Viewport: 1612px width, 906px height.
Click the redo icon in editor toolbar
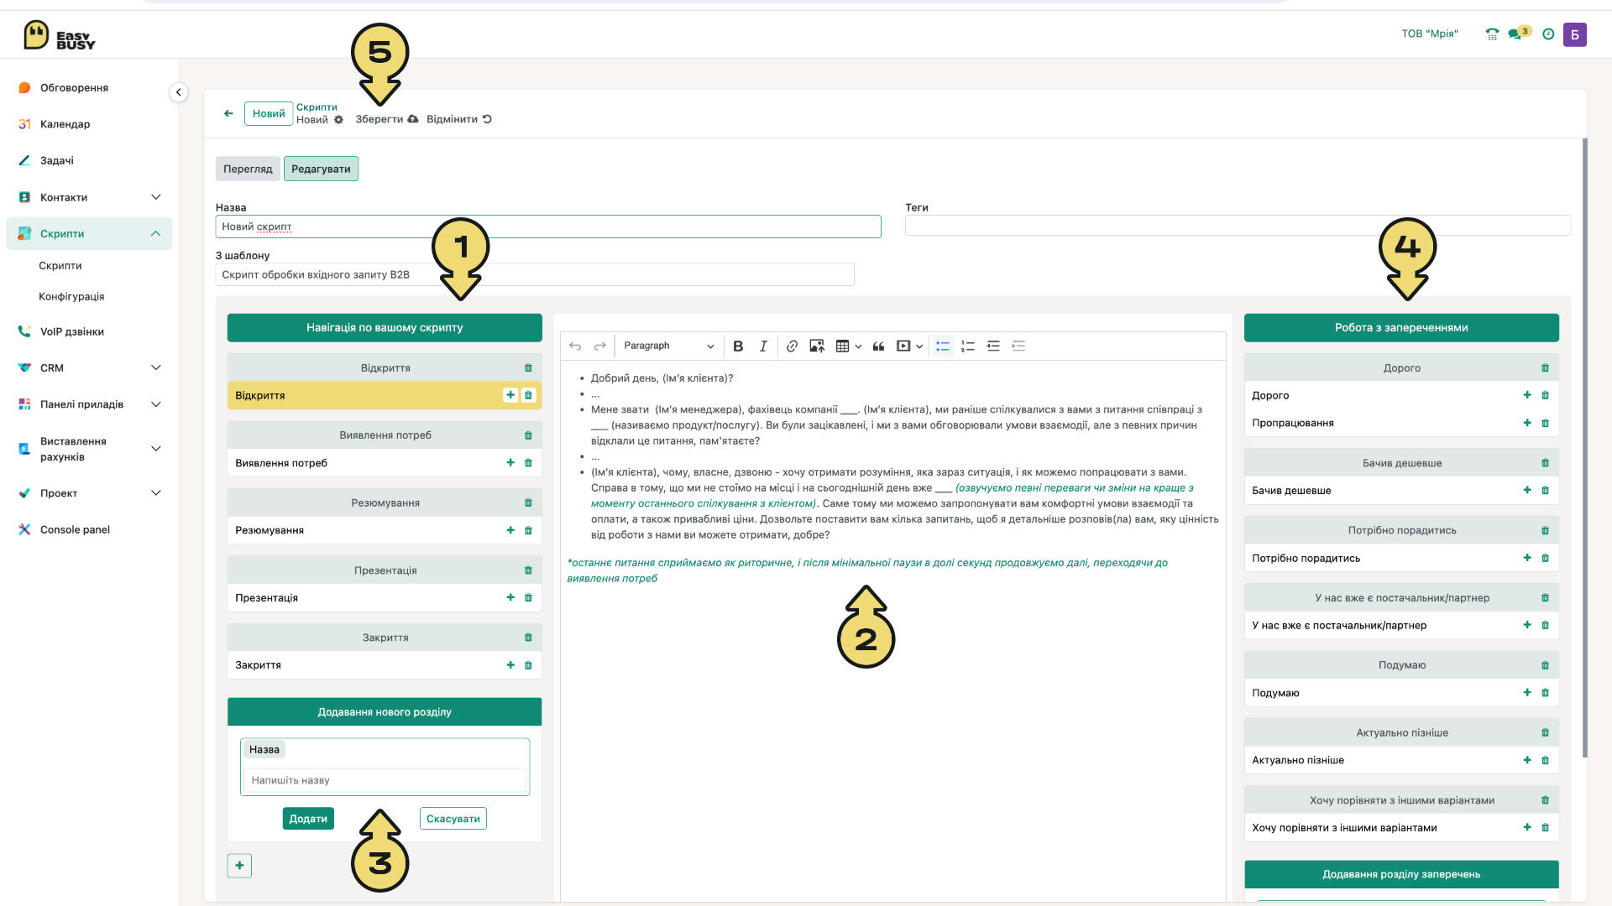[599, 346]
